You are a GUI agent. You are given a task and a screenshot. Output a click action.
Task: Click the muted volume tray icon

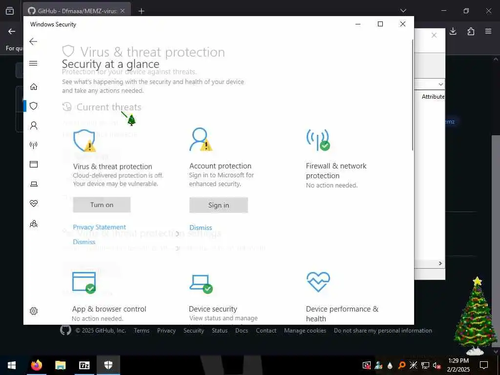coord(437,365)
